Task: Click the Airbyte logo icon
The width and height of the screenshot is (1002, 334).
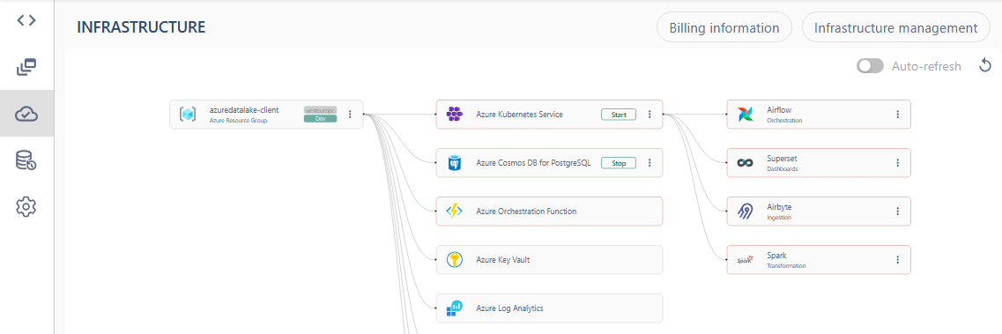Action: point(745,212)
